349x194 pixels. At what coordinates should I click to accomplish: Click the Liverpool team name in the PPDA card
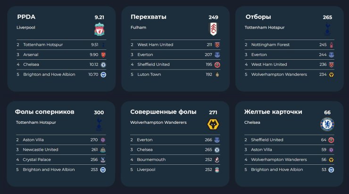26,28
